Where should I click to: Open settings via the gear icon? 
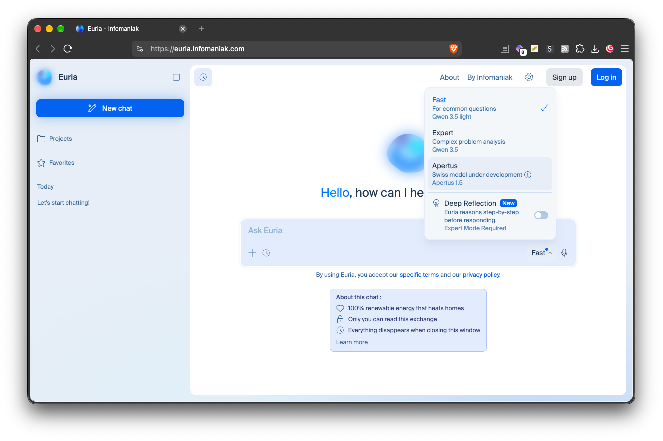[529, 77]
